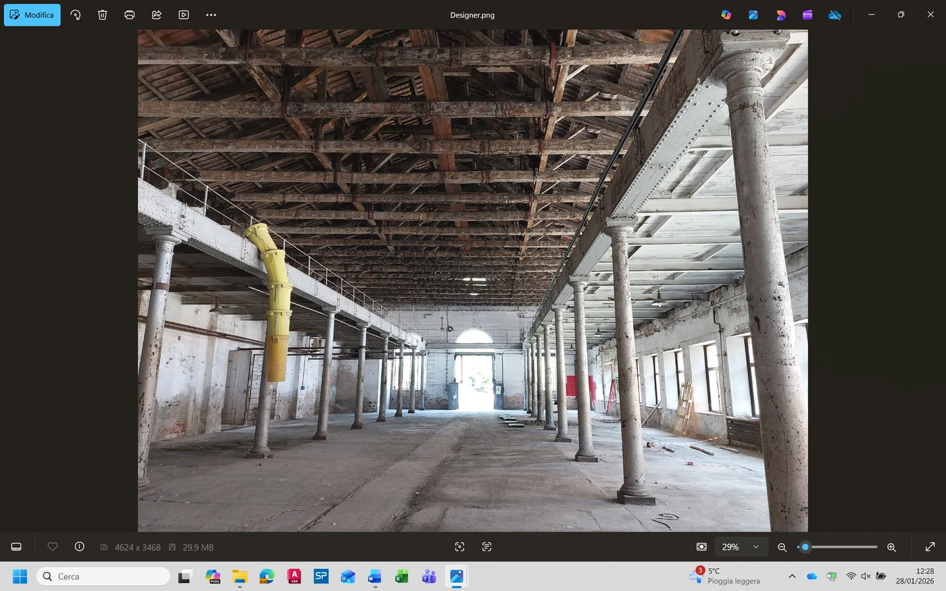Zoom in with the plus magnifier
Viewport: 946px width, 591px height.
(x=892, y=547)
